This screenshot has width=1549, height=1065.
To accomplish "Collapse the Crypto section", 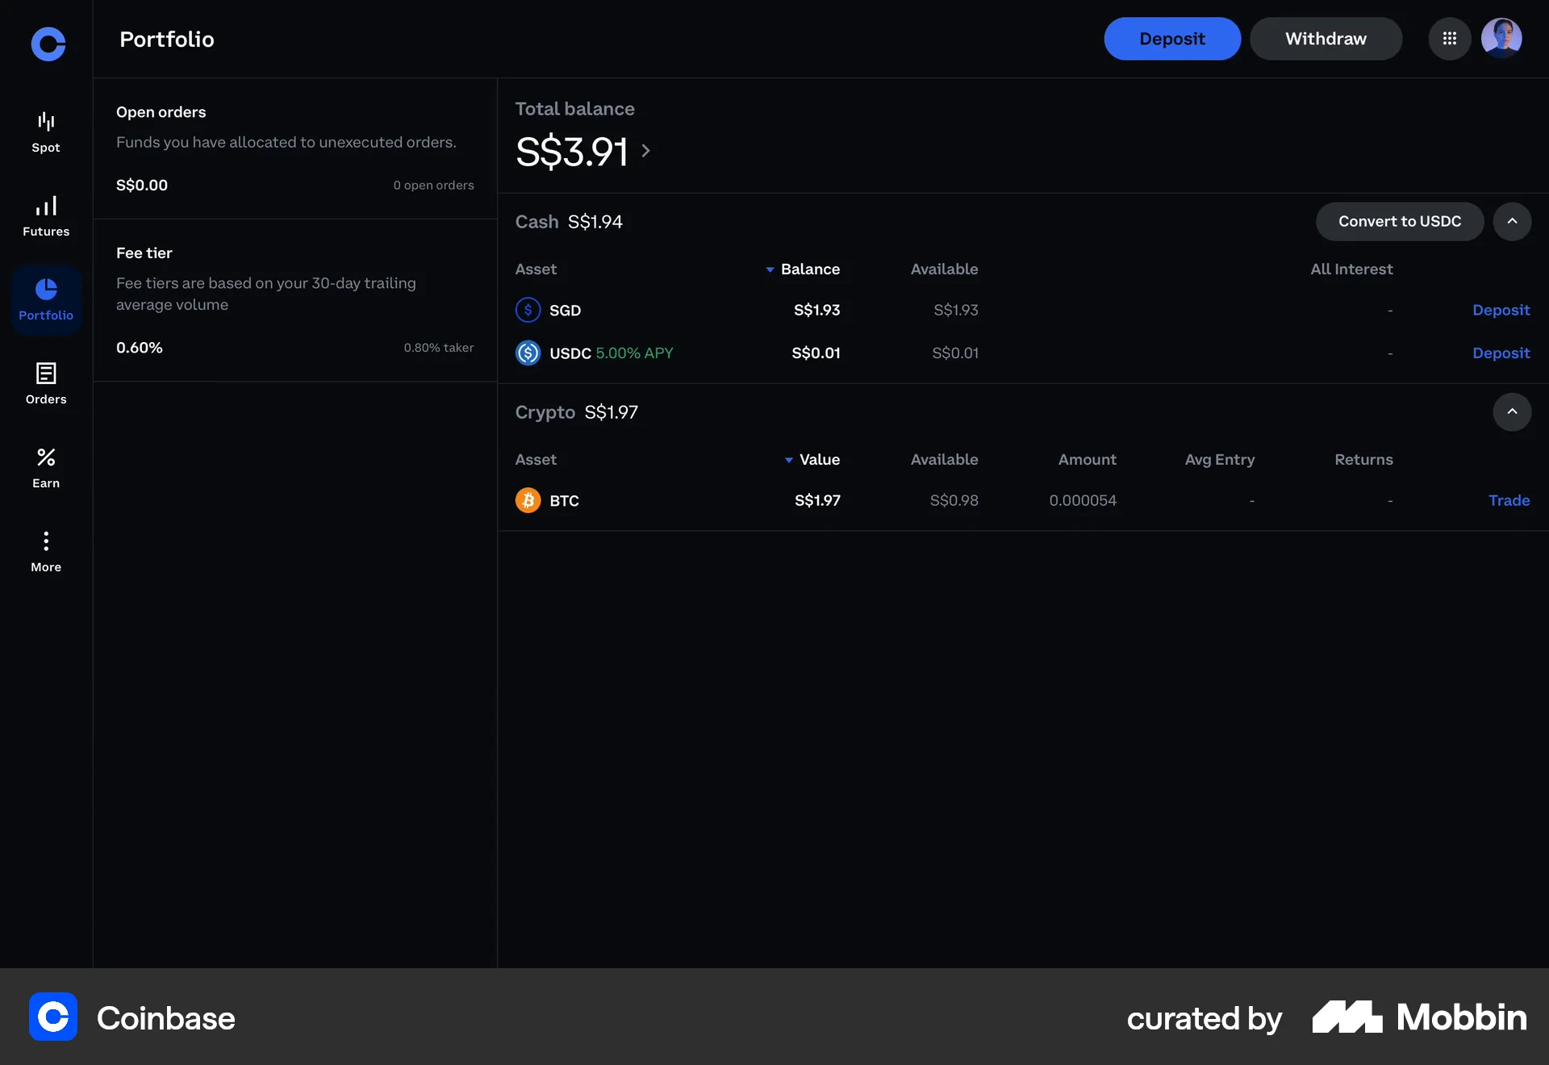I will click(1513, 412).
